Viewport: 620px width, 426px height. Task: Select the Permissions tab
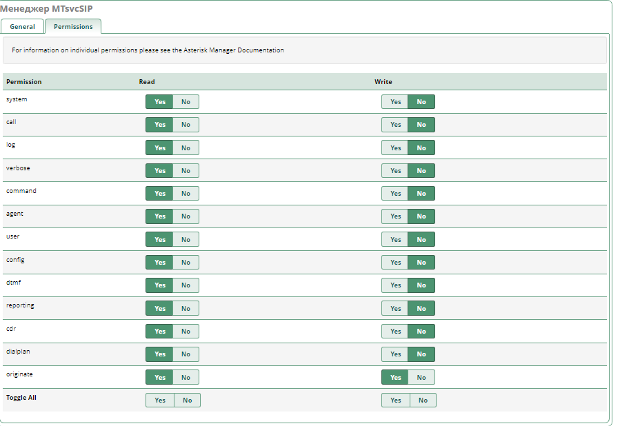73,27
